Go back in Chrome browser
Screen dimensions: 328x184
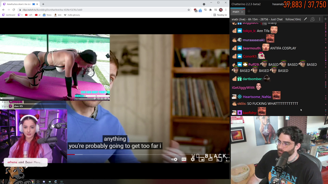point(4,10)
